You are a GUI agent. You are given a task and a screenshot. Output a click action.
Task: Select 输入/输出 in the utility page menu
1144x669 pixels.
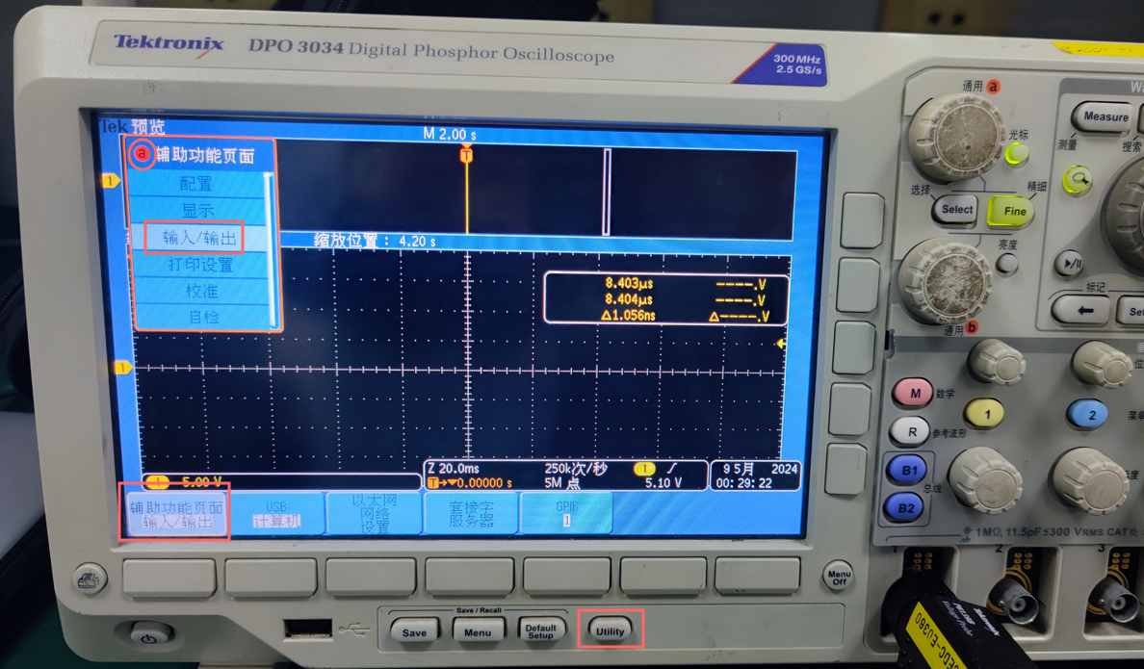[198, 238]
